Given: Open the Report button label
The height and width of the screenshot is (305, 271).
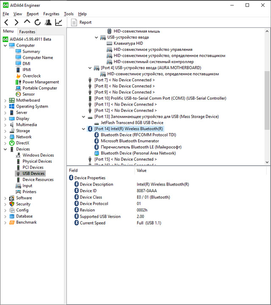Looking at the screenshot, I should tap(86, 22).
